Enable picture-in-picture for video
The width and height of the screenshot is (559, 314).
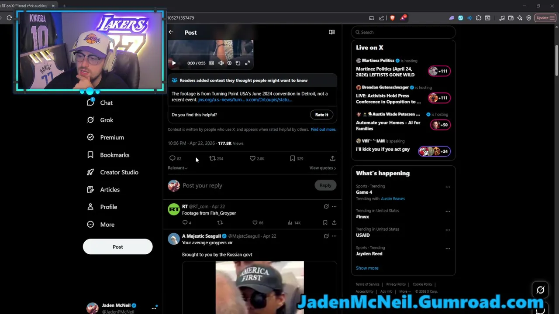pos(238,63)
